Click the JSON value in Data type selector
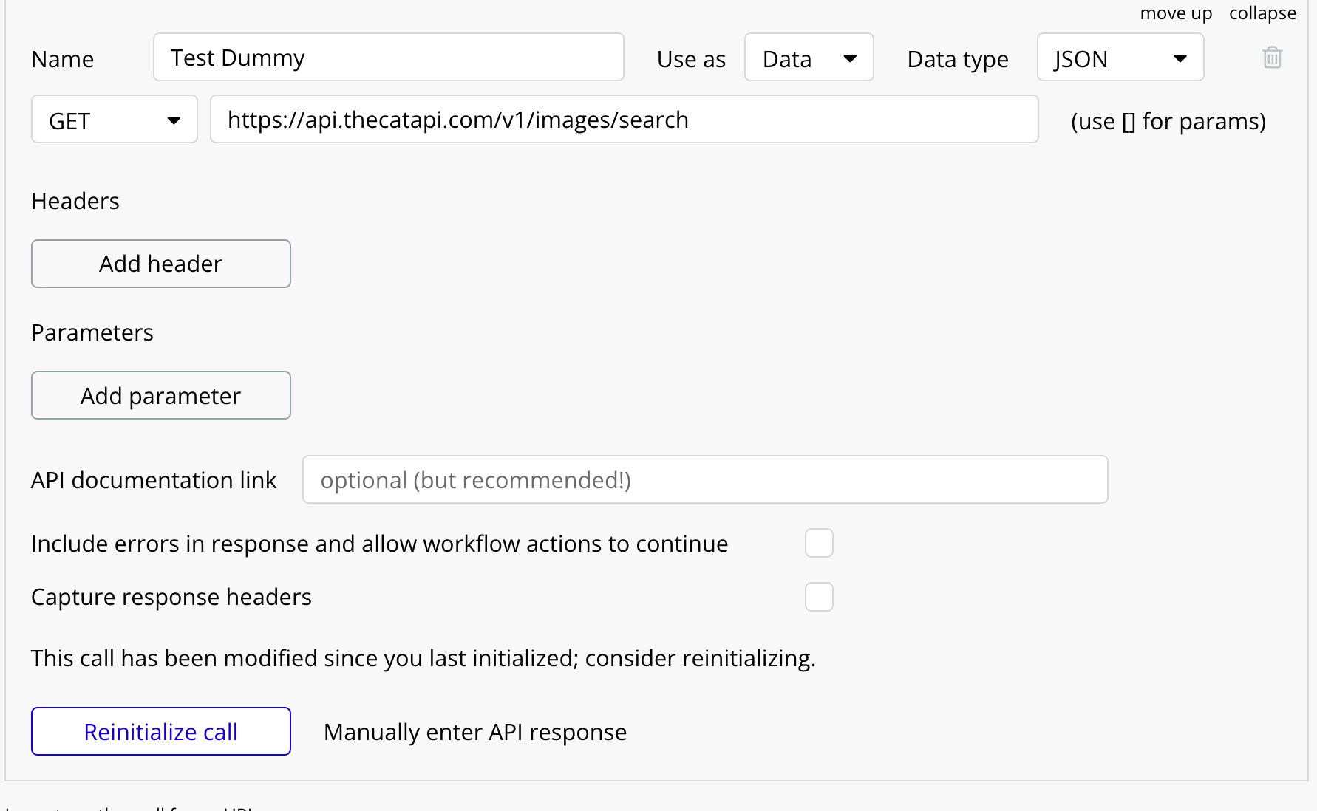This screenshot has height=811, width=1317. 1080,57
